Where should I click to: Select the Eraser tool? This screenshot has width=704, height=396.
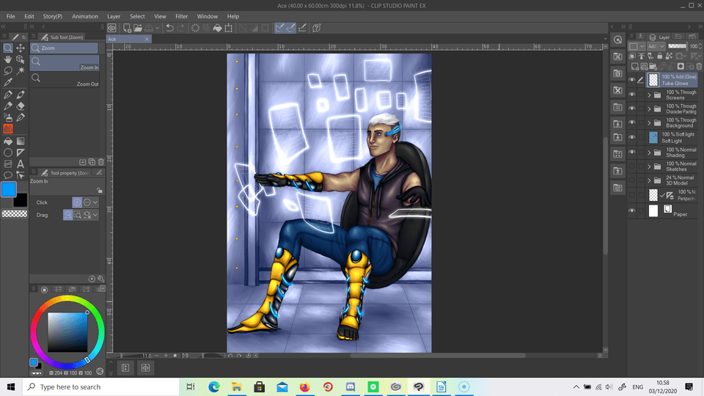[21, 106]
